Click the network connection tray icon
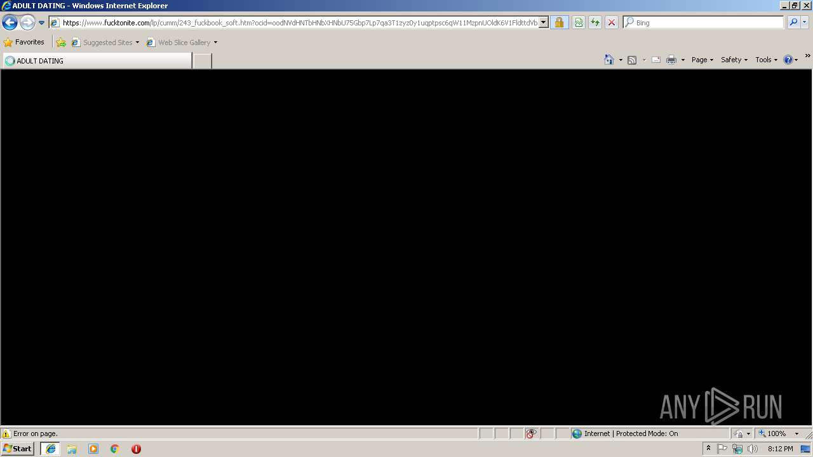This screenshot has width=813, height=457. click(737, 449)
